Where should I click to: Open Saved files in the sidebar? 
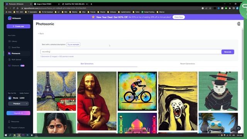pos(15,47)
